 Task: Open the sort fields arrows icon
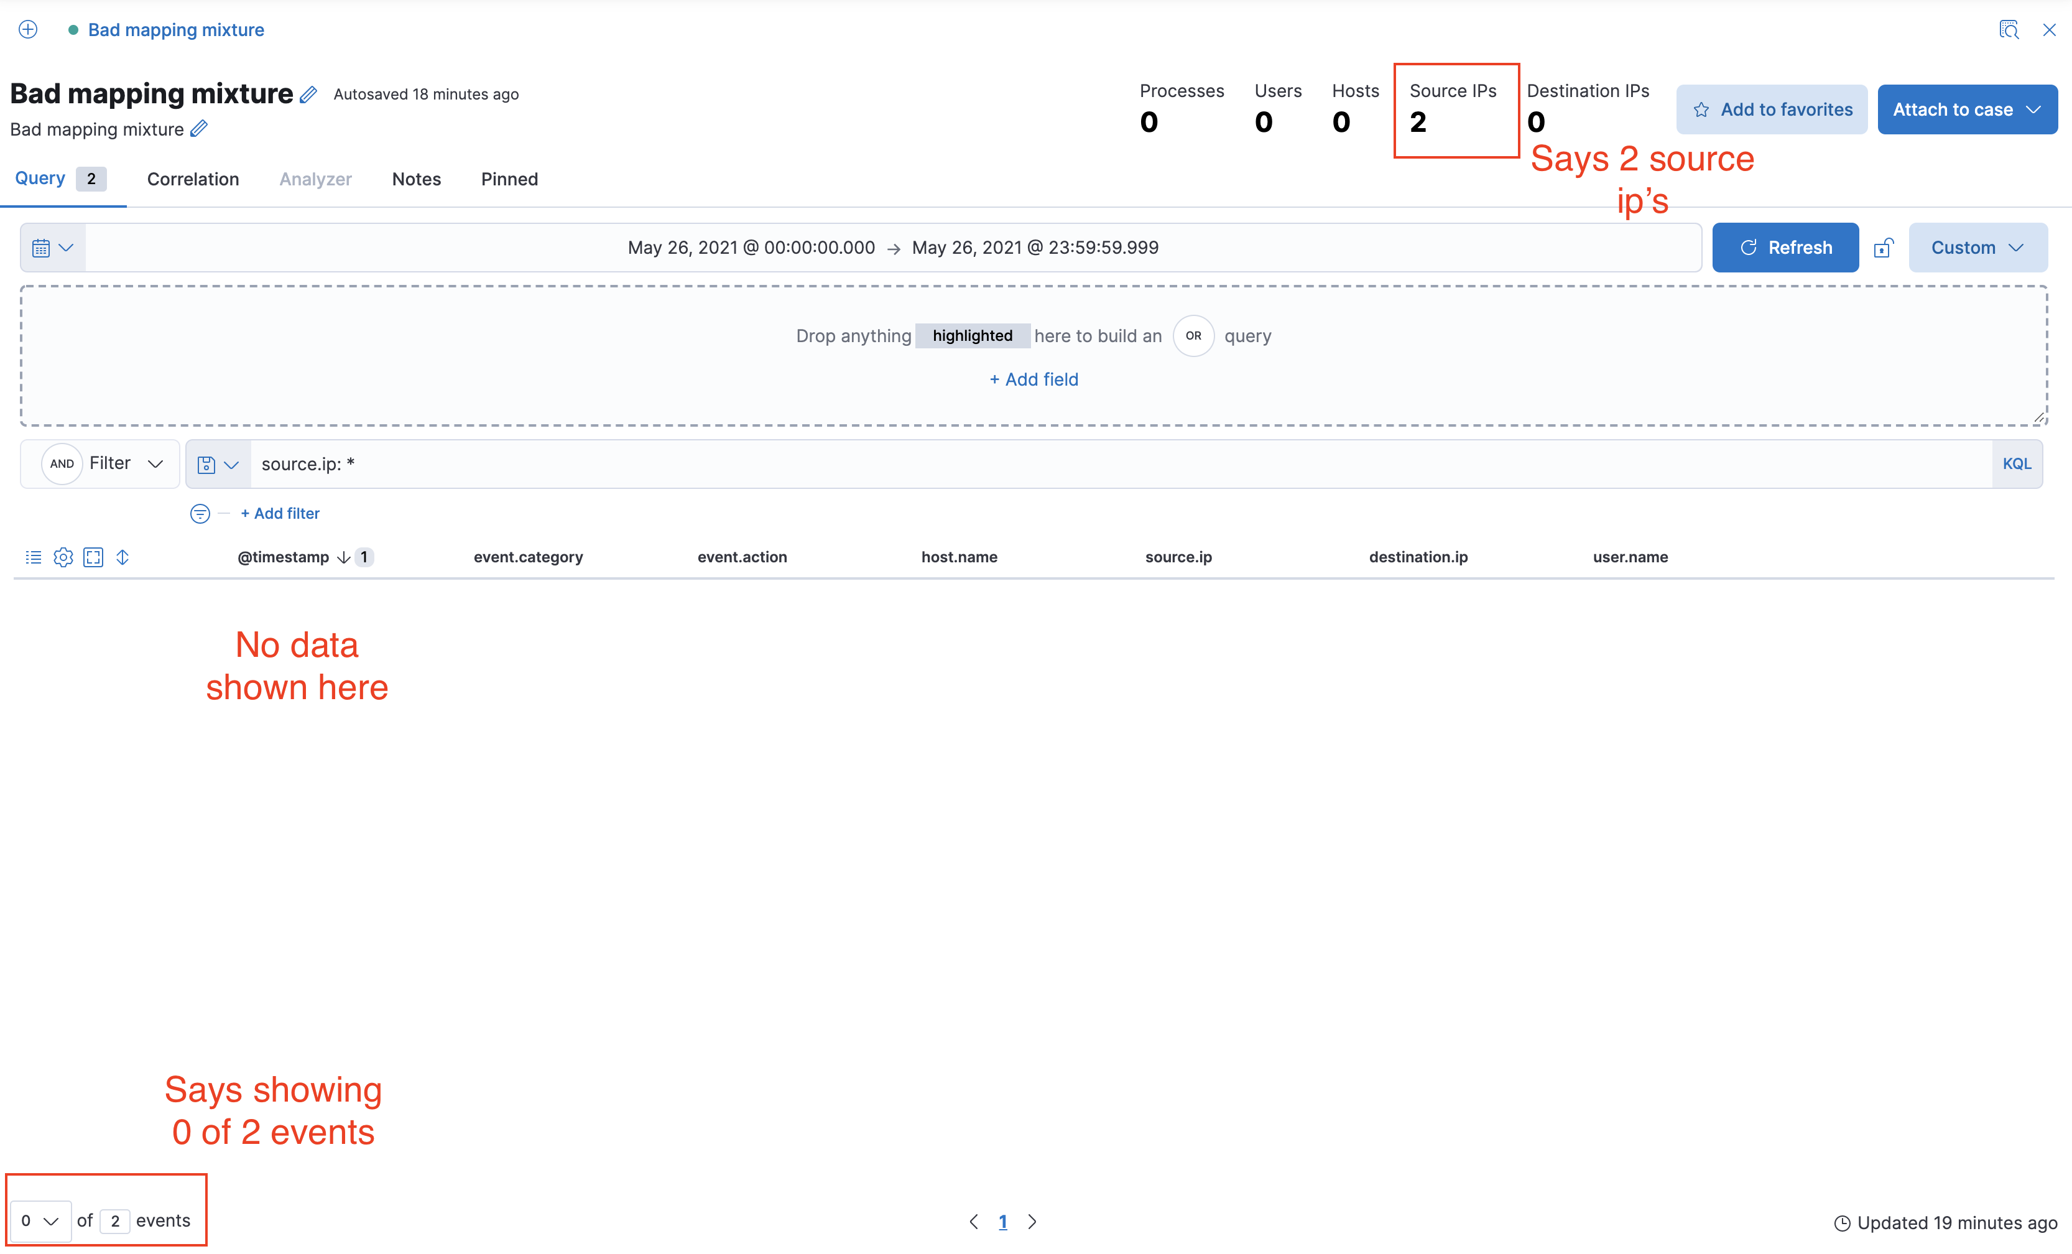[x=123, y=557]
